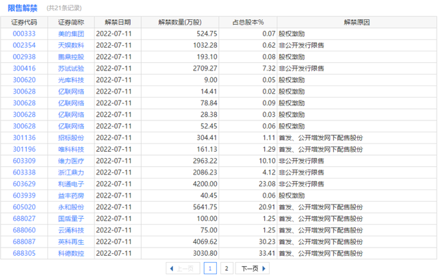Select the 共21条记录 record count text

click(x=64, y=8)
